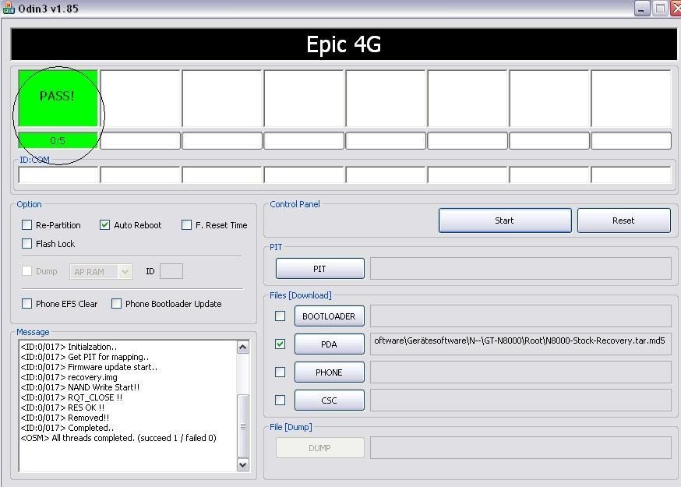Enable the Flash Lock checkbox
The width and height of the screenshot is (681, 487).
point(27,244)
